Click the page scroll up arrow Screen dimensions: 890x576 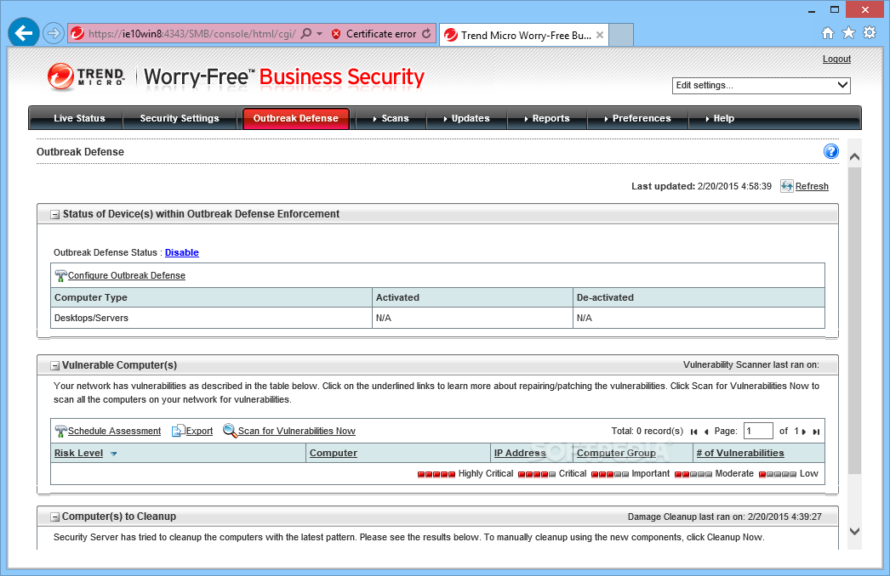pos(854,157)
